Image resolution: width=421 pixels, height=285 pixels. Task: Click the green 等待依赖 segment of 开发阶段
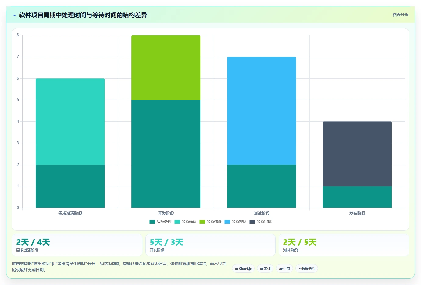(166, 68)
